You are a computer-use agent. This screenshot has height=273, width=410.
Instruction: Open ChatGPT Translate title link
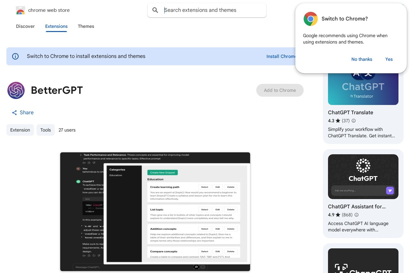coord(350,112)
